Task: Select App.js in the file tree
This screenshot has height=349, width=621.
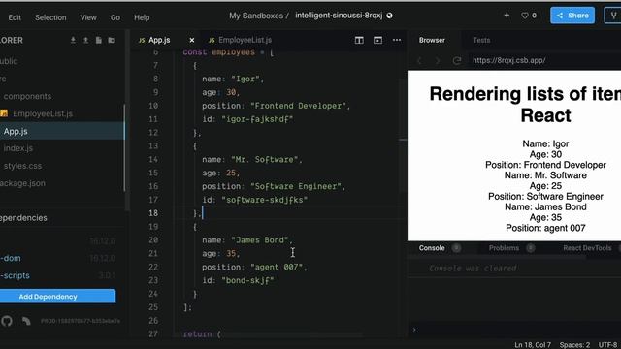Action: click(61, 131)
